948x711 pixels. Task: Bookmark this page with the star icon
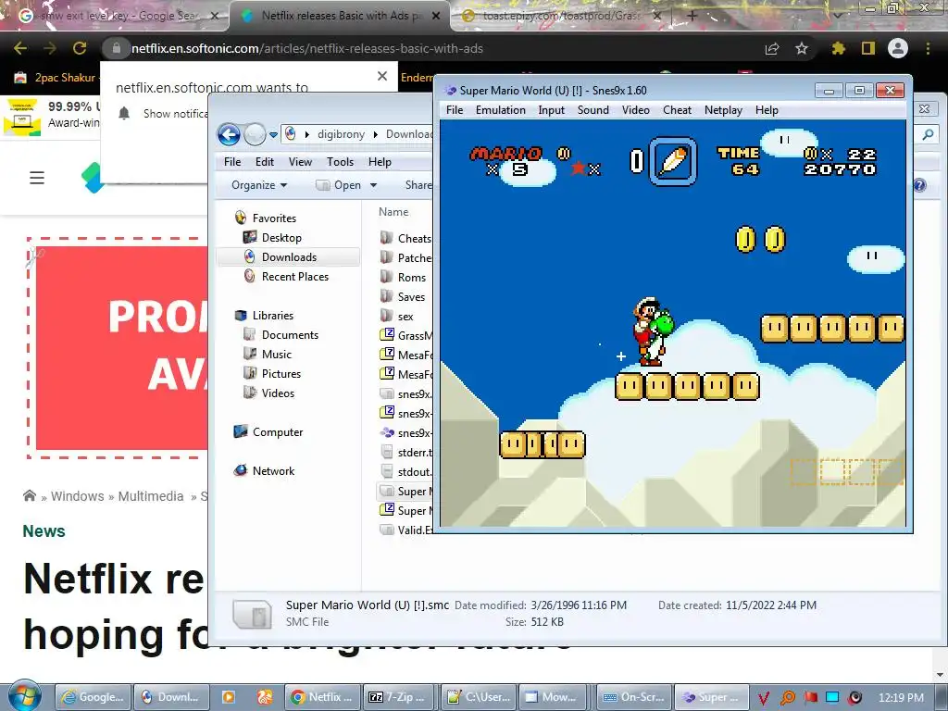tap(801, 48)
